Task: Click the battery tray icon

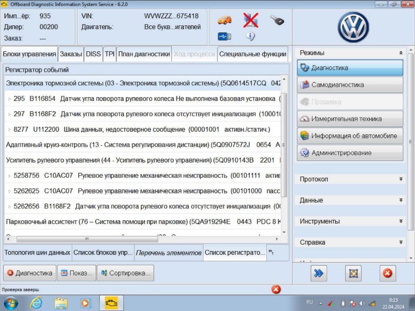Action: coord(343,304)
